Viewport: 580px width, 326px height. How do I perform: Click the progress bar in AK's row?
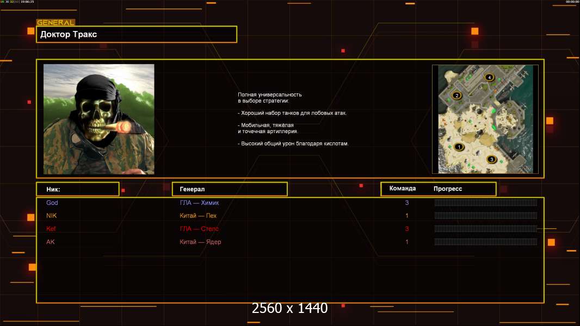485,242
